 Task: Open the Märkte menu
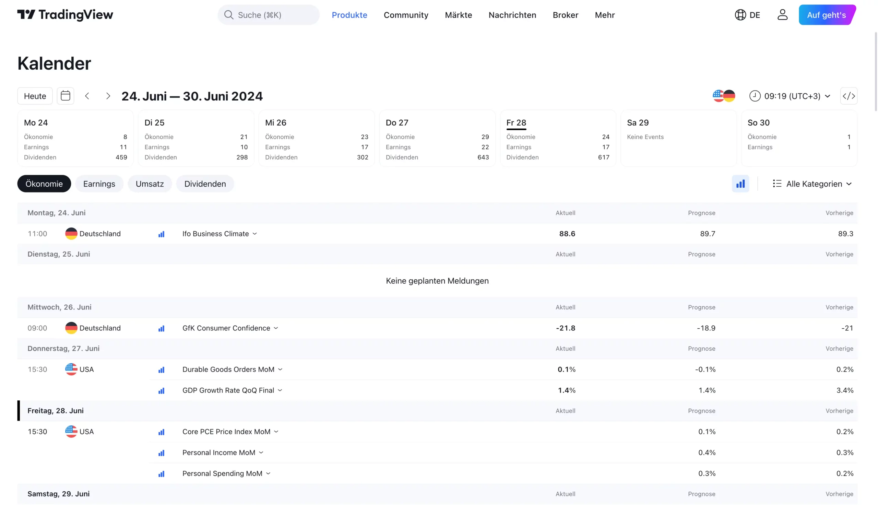458,15
